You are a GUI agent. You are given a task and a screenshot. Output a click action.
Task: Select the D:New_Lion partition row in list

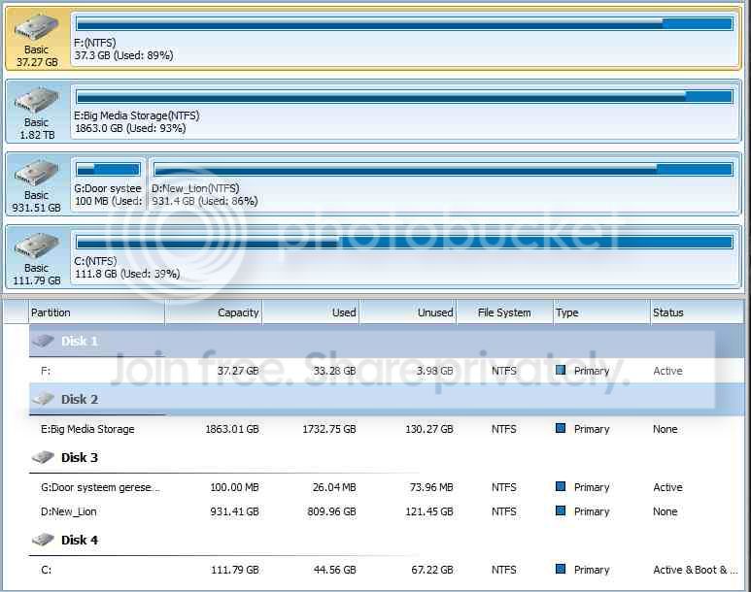point(387,511)
